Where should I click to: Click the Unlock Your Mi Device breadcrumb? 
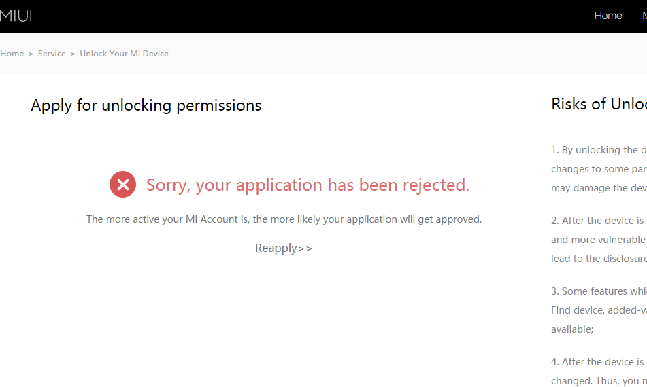(x=124, y=54)
